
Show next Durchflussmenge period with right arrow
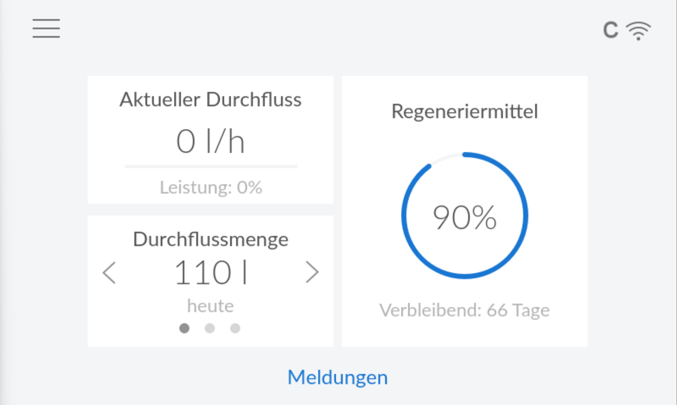[x=312, y=272]
